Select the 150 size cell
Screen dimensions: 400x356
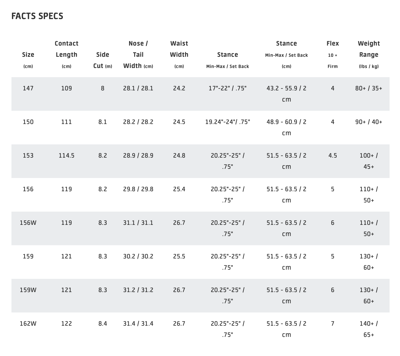28,122
